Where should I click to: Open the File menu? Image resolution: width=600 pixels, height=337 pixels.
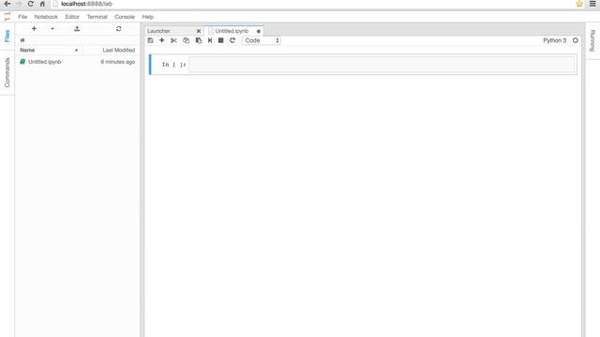(x=22, y=17)
